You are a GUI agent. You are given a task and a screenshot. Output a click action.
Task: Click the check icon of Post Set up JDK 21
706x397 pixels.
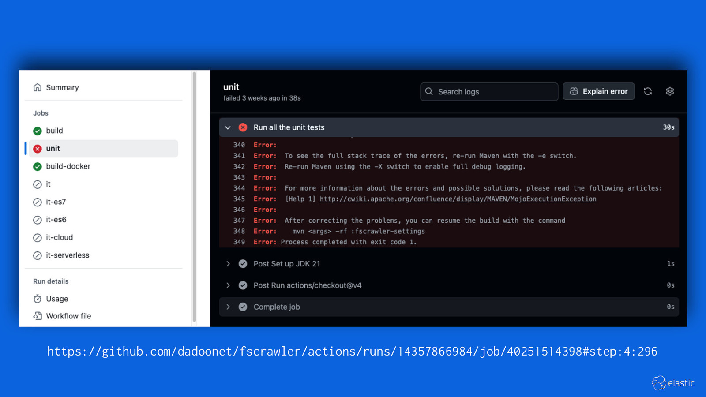(243, 264)
